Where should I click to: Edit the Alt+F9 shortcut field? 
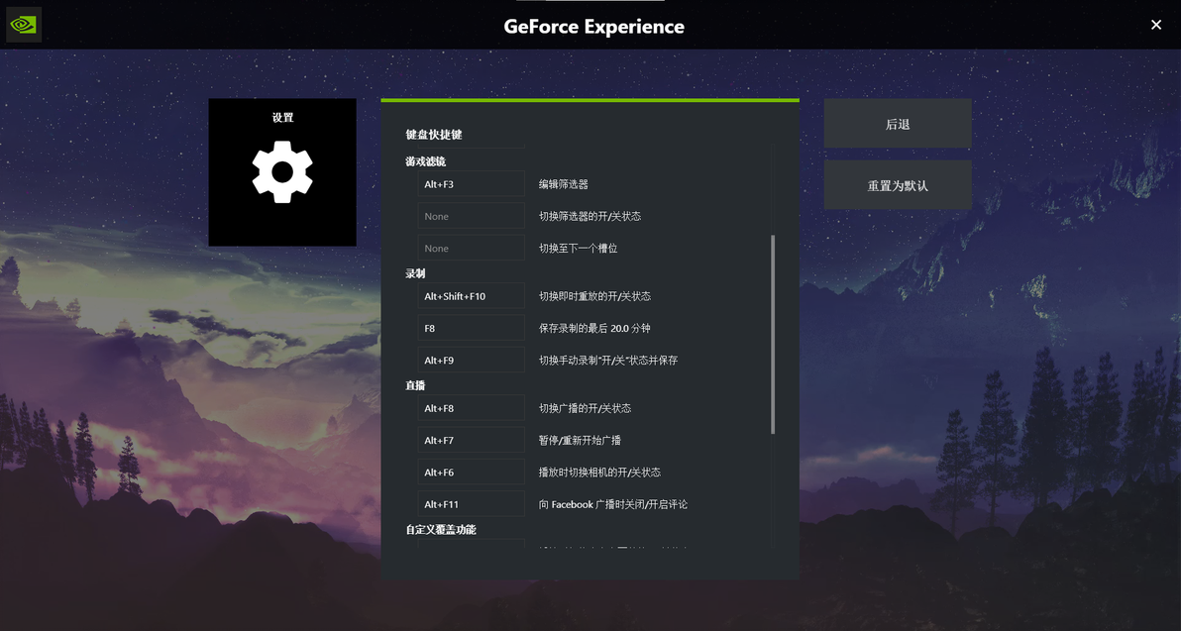click(x=472, y=360)
